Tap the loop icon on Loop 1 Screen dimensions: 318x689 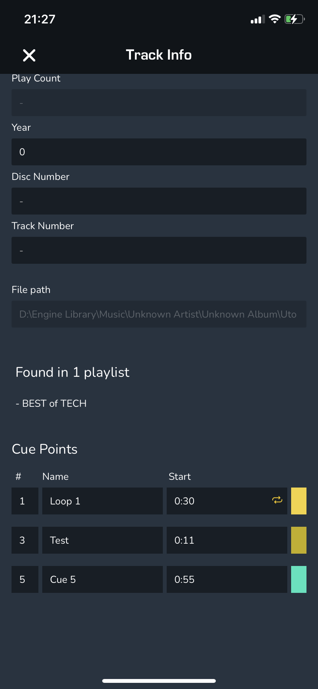pos(277,500)
